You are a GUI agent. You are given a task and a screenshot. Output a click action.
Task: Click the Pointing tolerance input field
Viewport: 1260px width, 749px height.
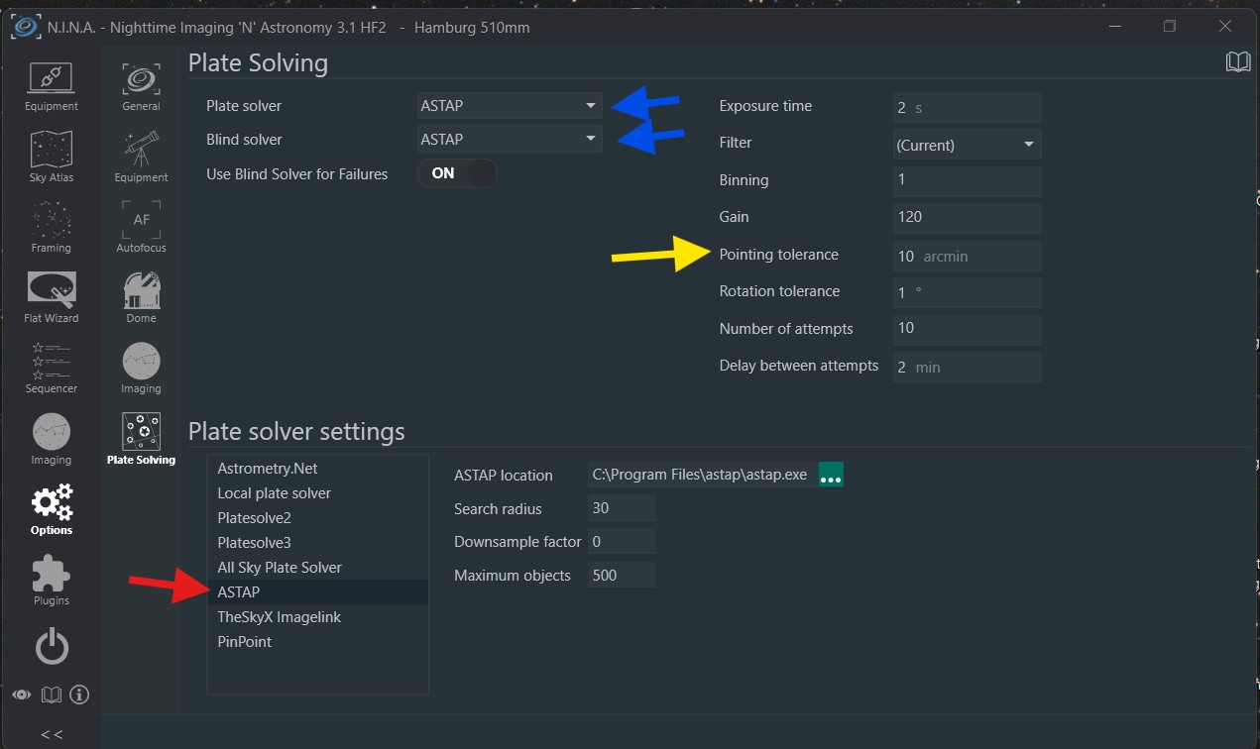[x=967, y=256]
